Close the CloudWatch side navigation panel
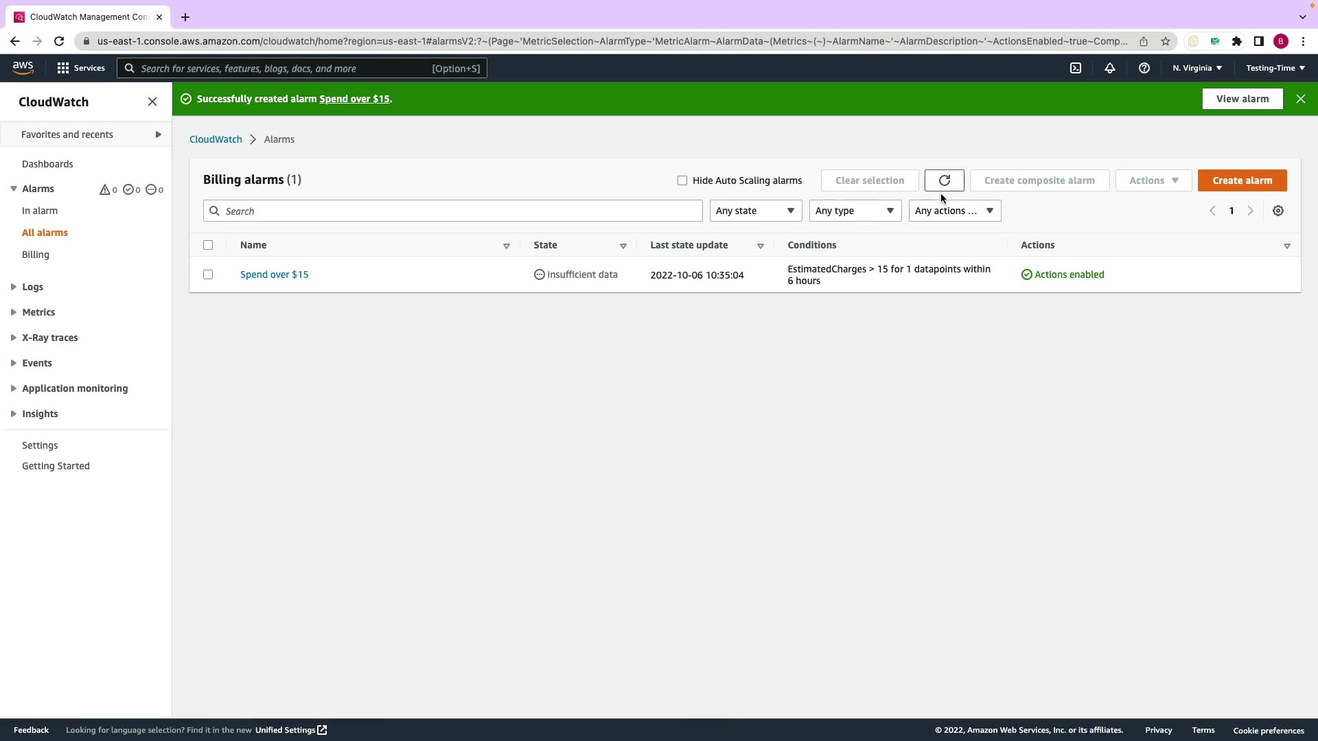1318x741 pixels. [152, 102]
